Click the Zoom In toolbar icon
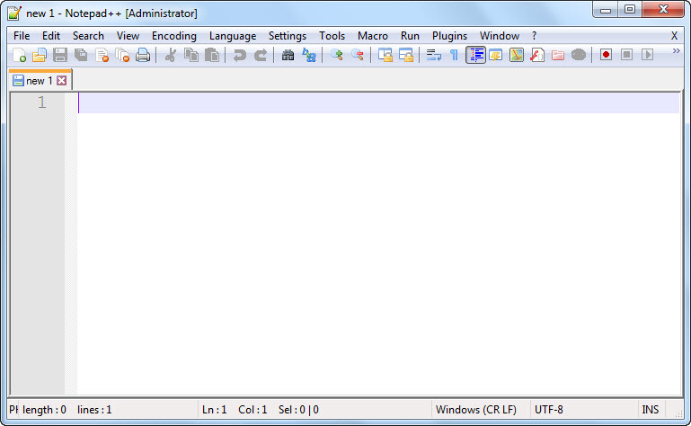This screenshot has height=426, width=691. coord(337,55)
